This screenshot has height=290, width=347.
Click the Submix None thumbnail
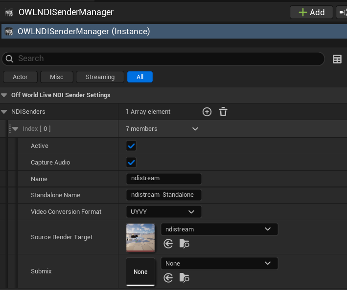click(x=140, y=271)
